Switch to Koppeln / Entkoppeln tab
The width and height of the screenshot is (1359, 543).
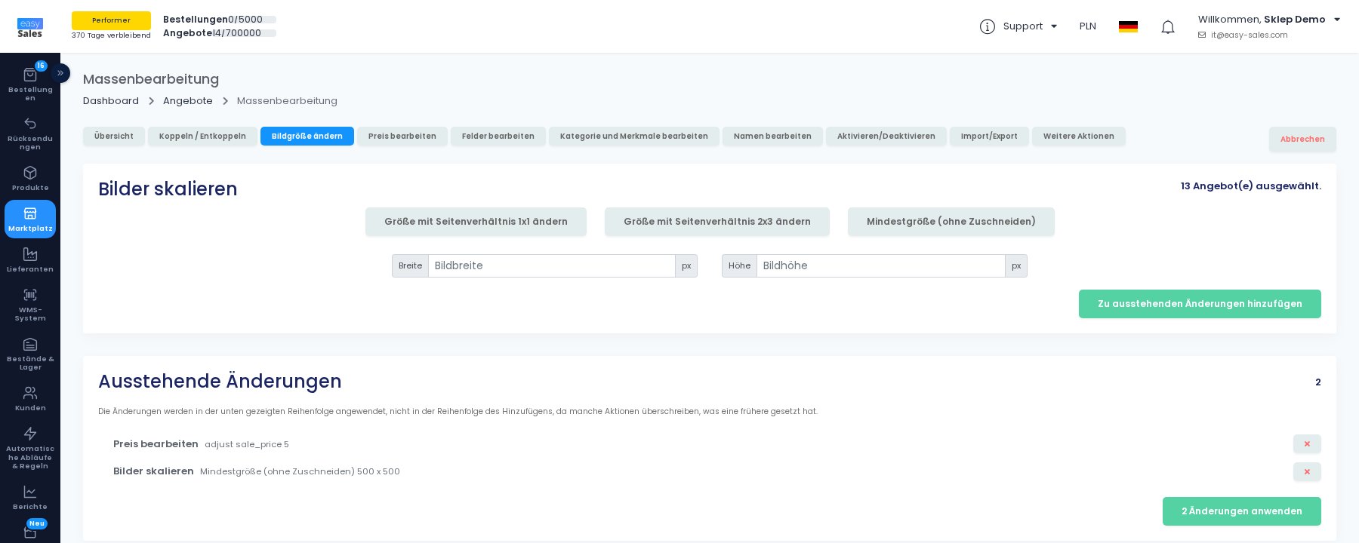click(x=202, y=137)
